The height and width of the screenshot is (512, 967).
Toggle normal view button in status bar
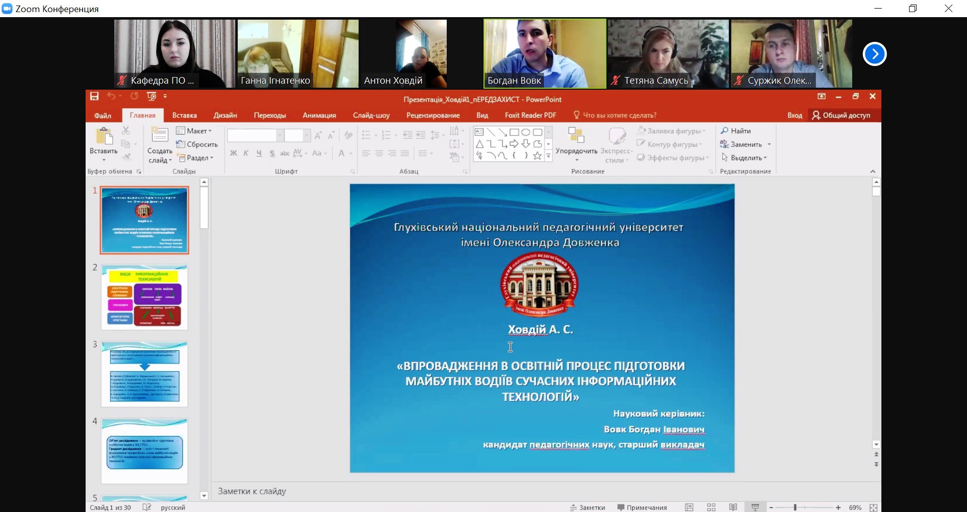689,507
